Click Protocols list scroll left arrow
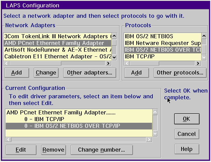This screenshot has width=211, height=162. tap(127, 63)
